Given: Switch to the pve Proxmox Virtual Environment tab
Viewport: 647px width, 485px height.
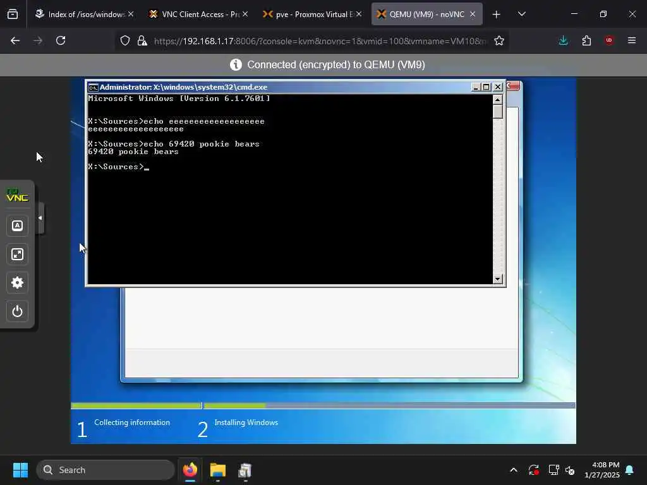Looking at the screenshot, I should click(x=312, y=15).
